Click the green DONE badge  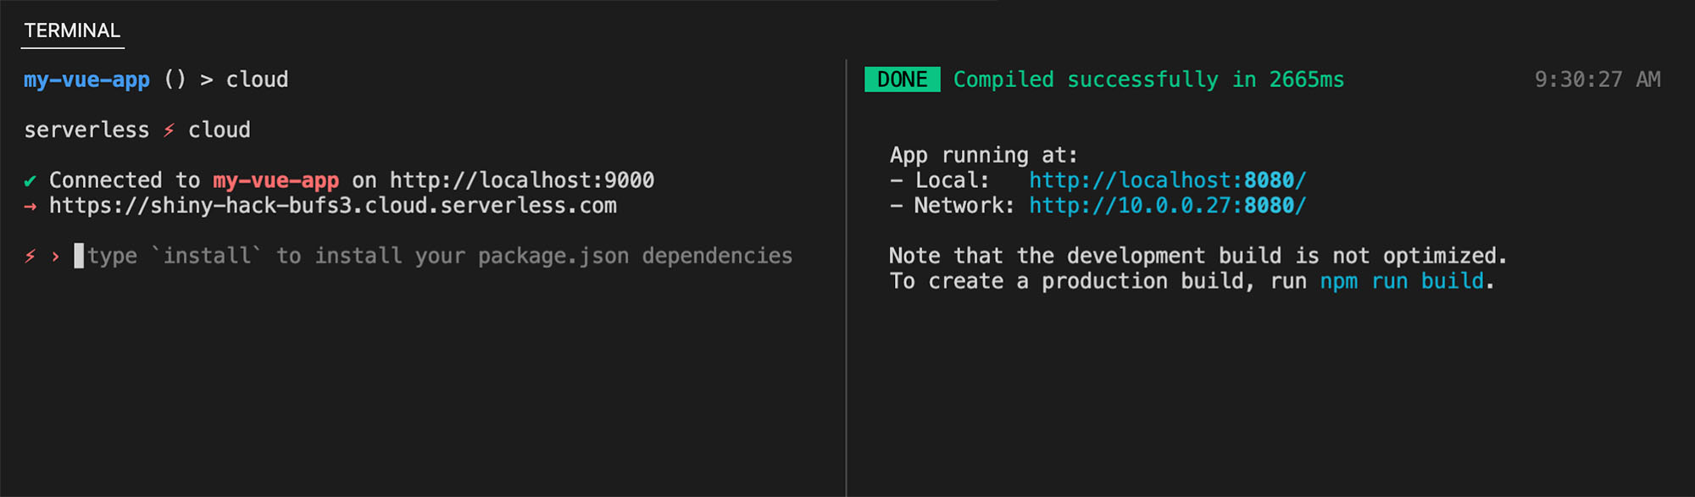(902, 80)
